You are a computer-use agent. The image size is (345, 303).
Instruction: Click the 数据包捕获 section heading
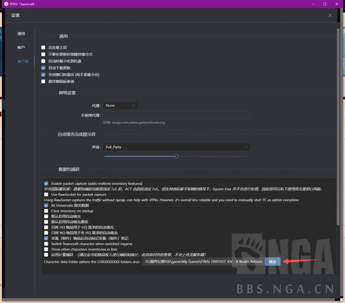(x=69, y=169)
